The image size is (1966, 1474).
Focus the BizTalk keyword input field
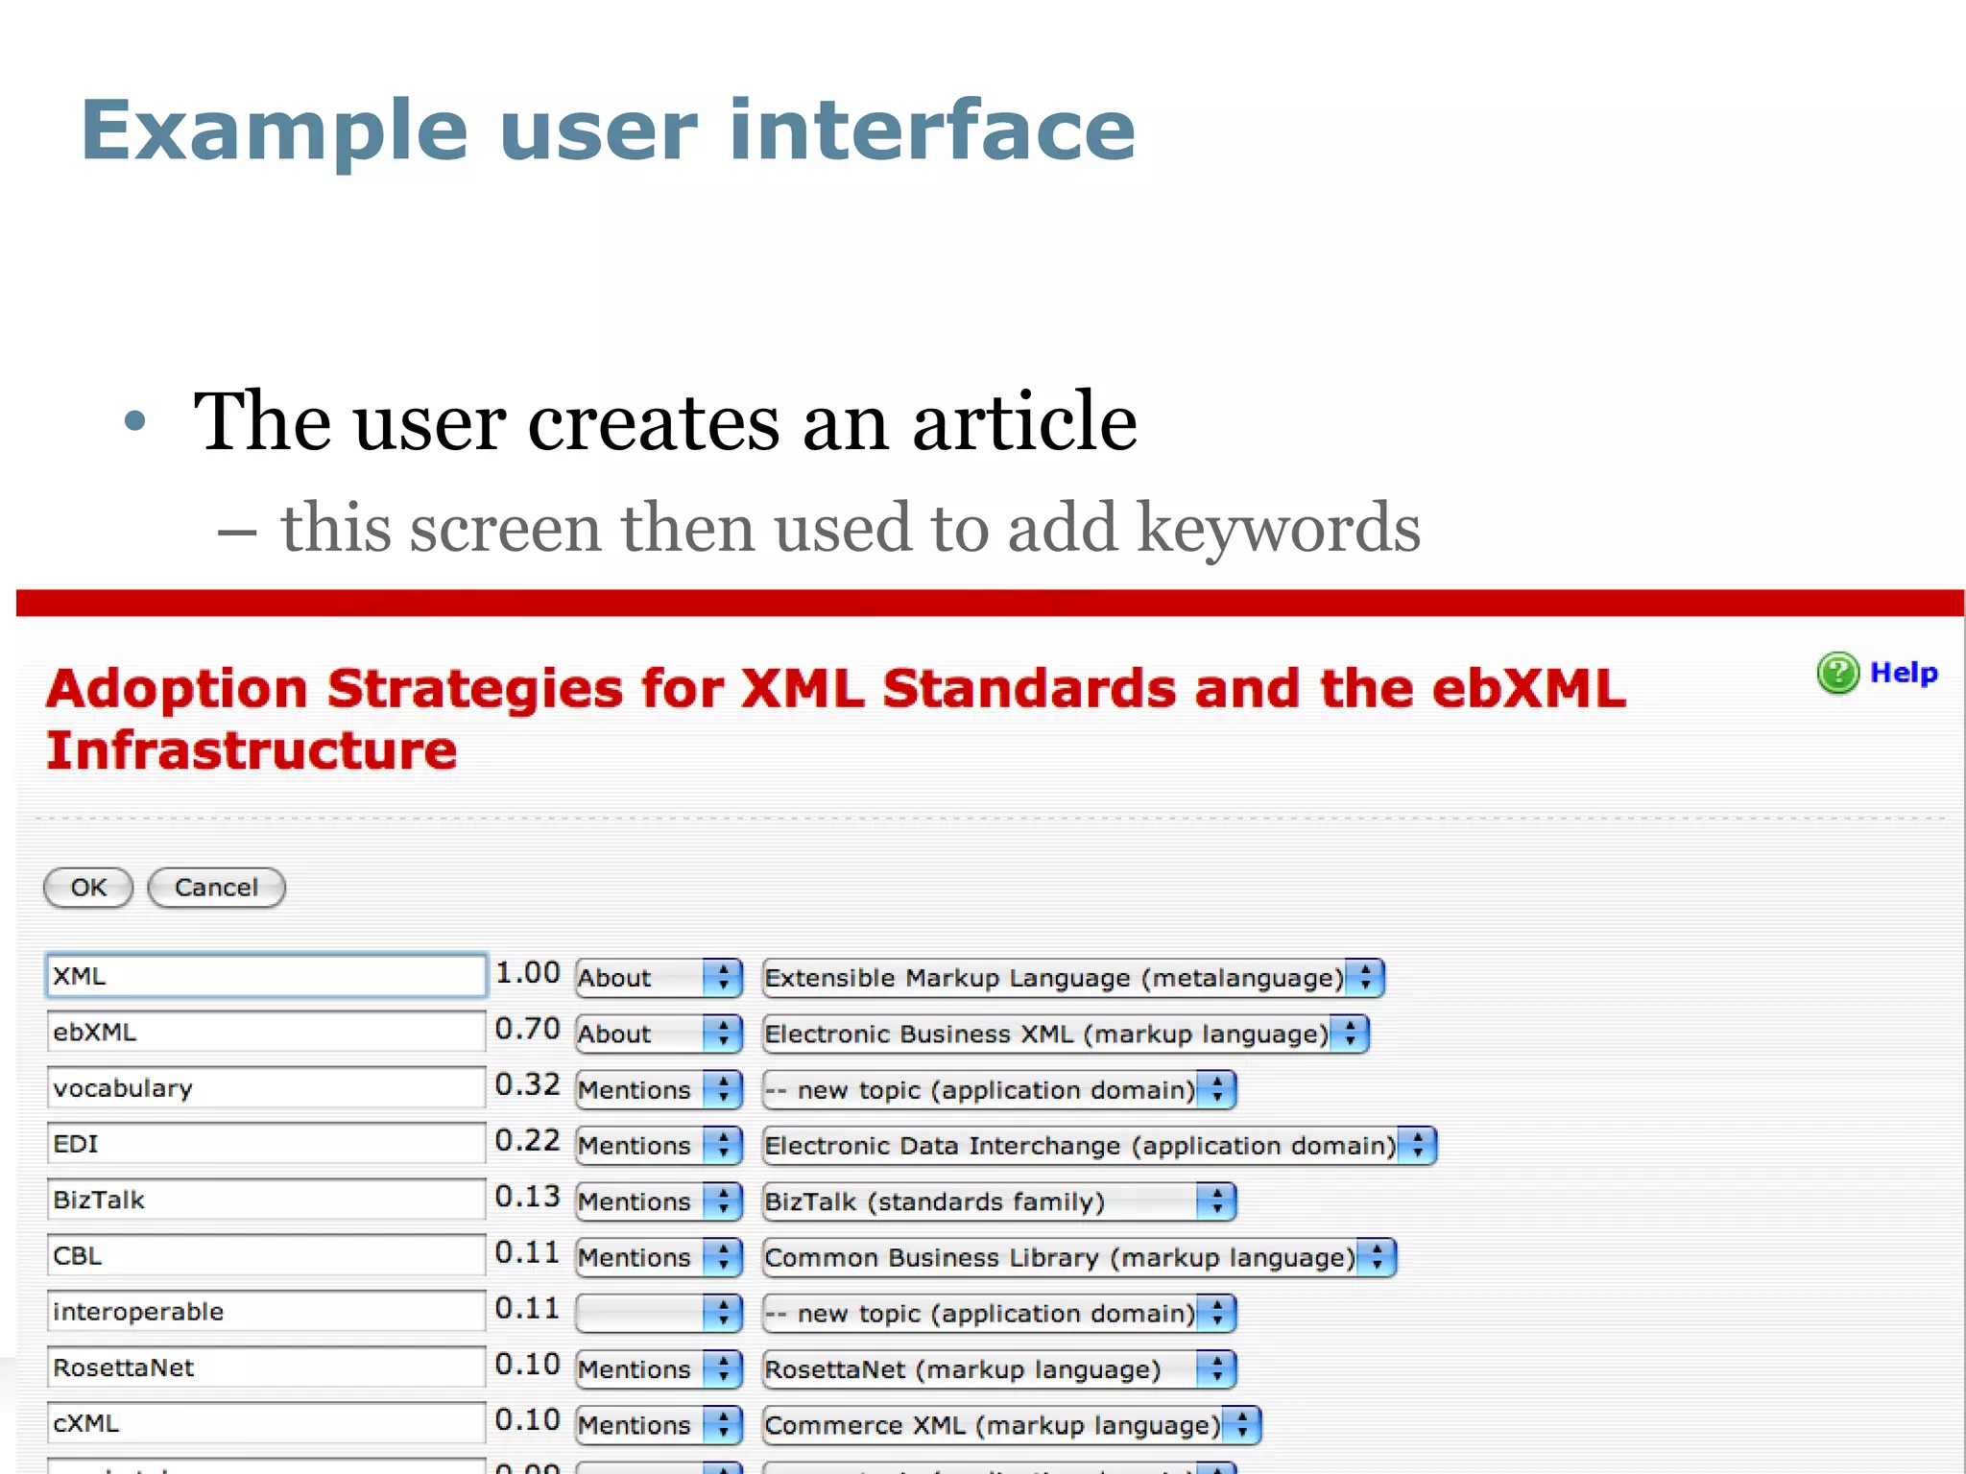click(266, 1200)
